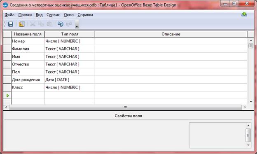The width and height of the screenshot is (257, 154).
Task: Open the Файл menu
Action: pyautogui.click(x=9, y=15)
